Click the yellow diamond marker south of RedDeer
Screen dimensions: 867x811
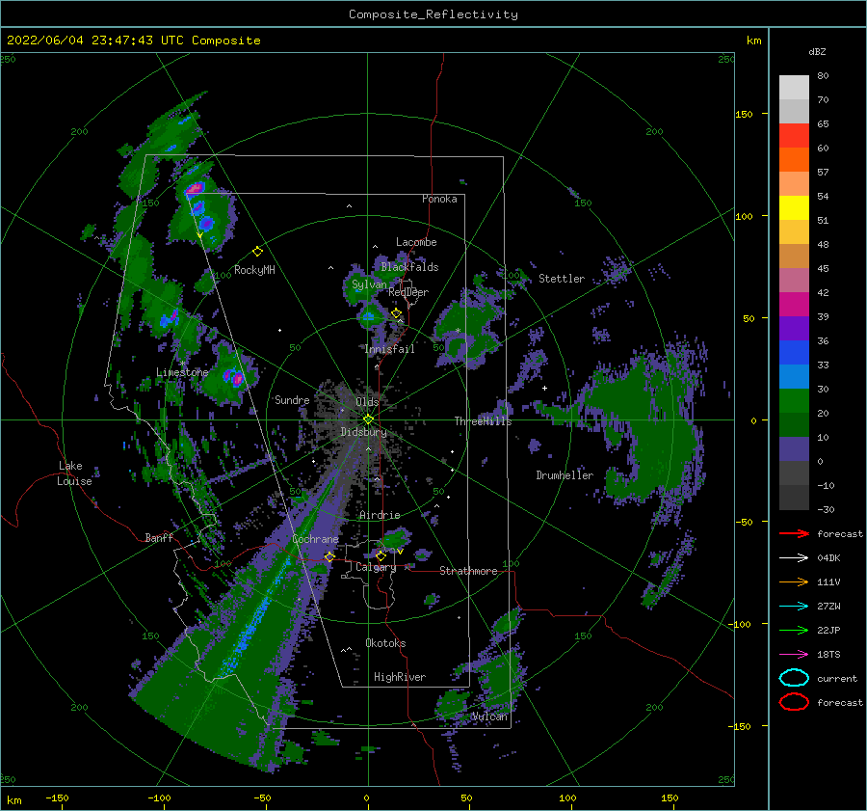pyautogui.click(x=396, y=313)
